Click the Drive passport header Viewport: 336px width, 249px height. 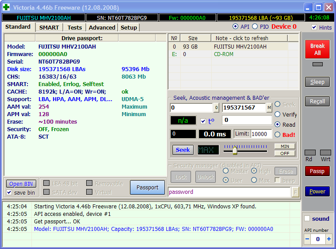(77, 38)
